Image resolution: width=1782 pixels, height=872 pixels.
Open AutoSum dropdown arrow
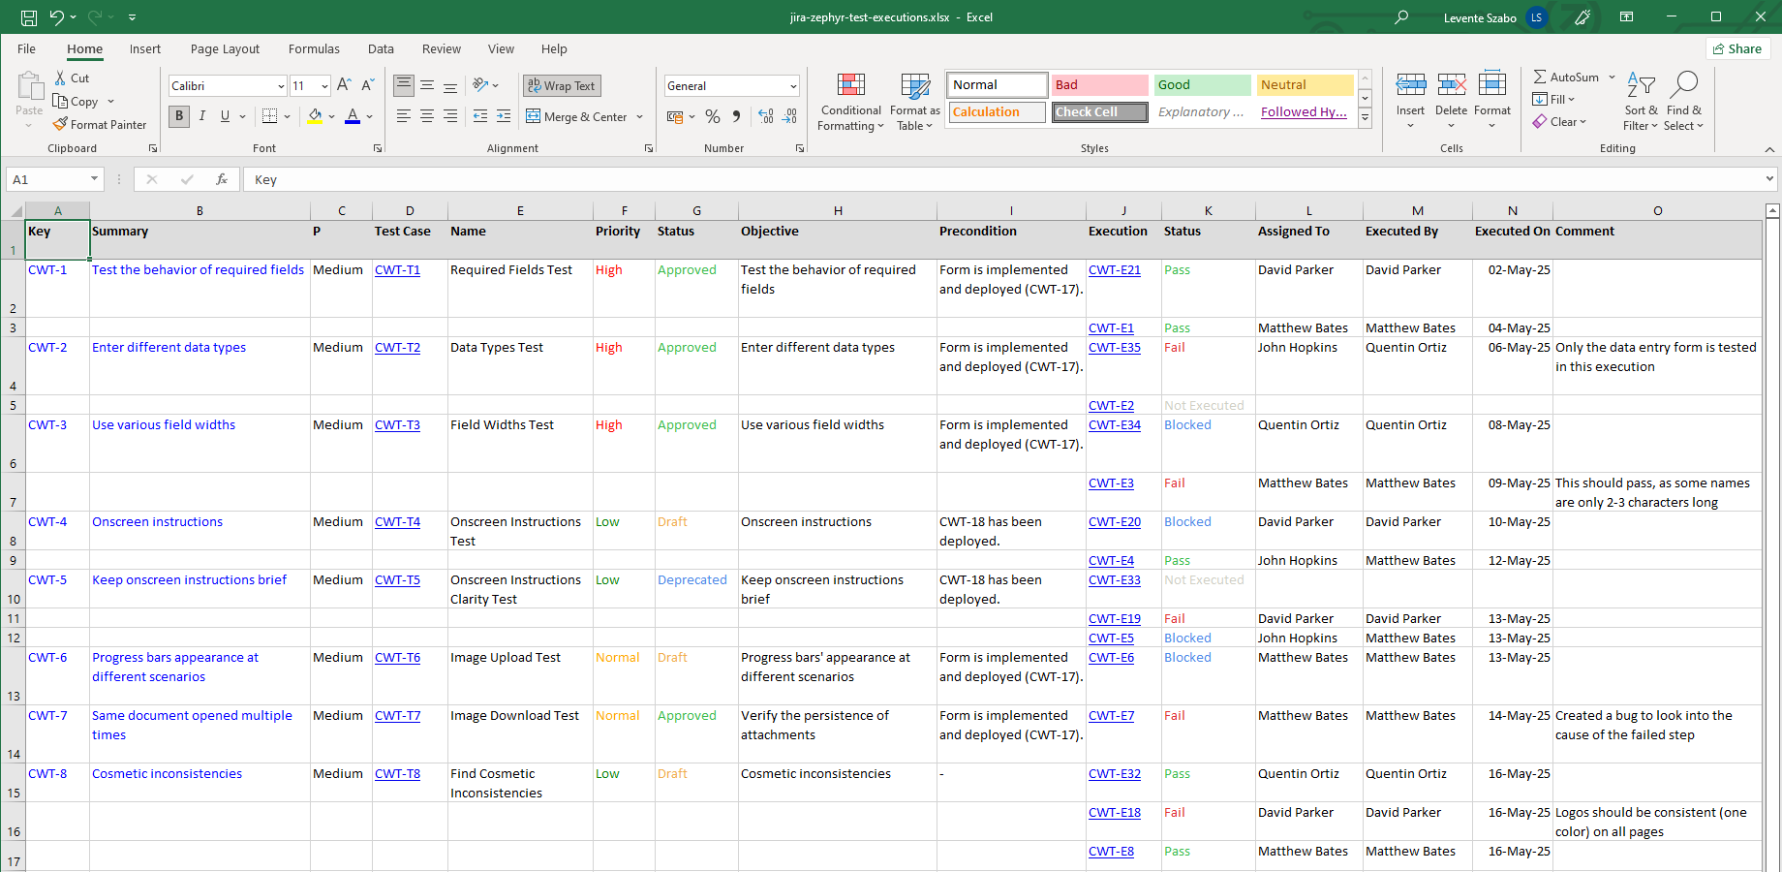coord(1613,78)
